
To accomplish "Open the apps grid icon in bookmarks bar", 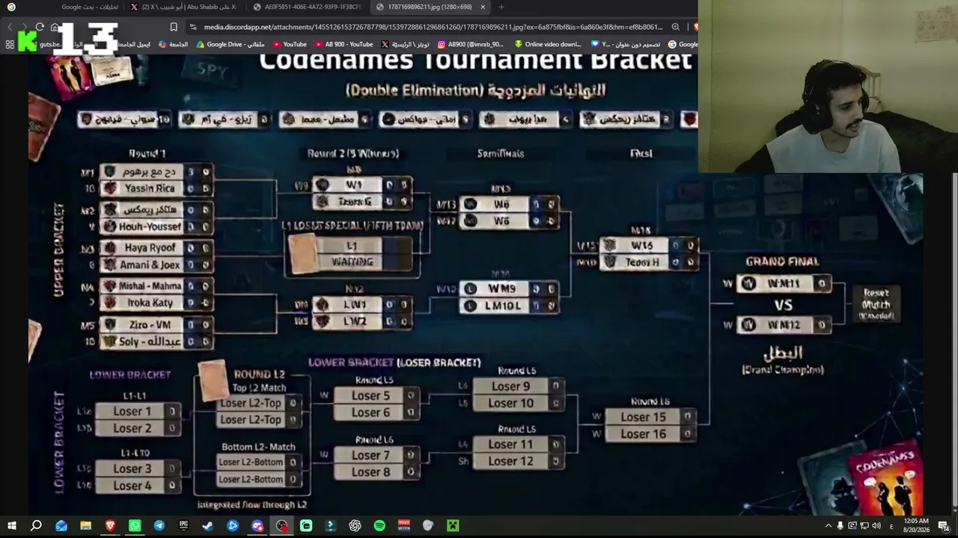I will (x=10, y=44).
